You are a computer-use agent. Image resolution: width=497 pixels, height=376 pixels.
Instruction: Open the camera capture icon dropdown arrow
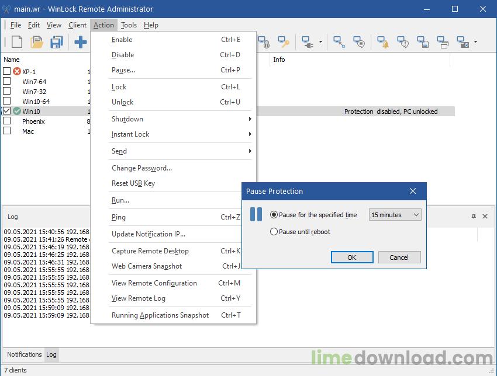coord(475,42)
